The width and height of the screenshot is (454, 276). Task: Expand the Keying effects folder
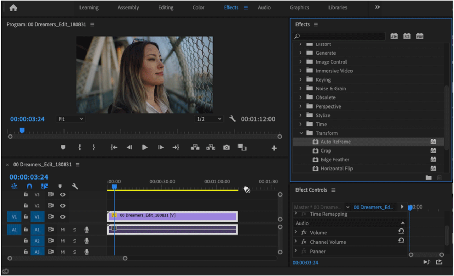coord(301,79)
